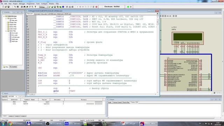
Task: Open the Window menu
Action: 51,4
